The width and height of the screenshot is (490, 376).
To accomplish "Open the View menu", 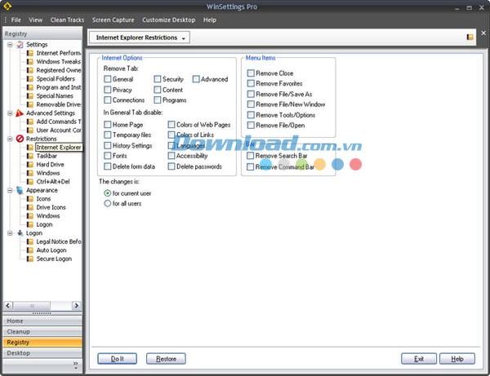I will [x=36, y=20].
